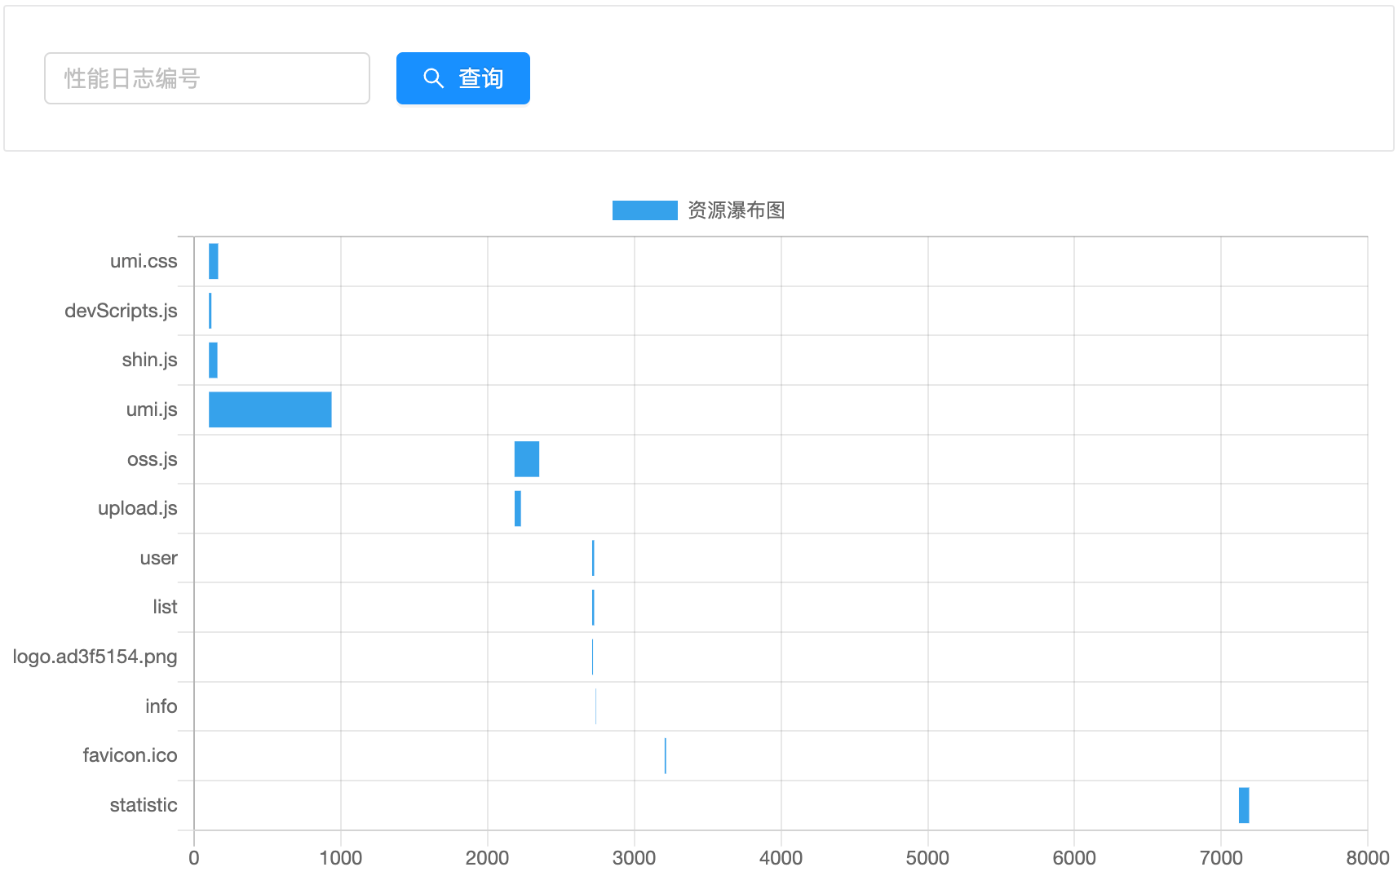Click the favicon.ico waterfall bar

[666, 756]
